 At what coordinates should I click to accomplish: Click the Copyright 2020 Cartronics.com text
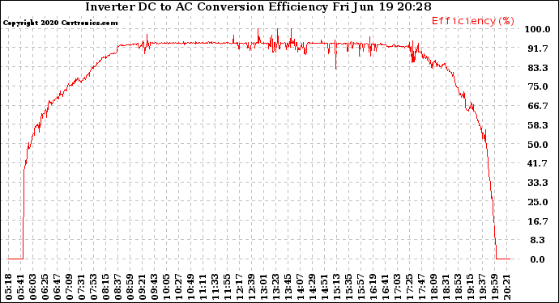tap(60, 23)
